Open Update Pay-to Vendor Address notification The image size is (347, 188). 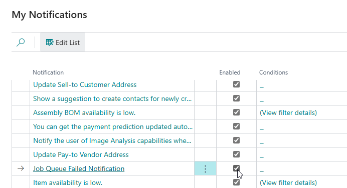click(x=81, y=154)
